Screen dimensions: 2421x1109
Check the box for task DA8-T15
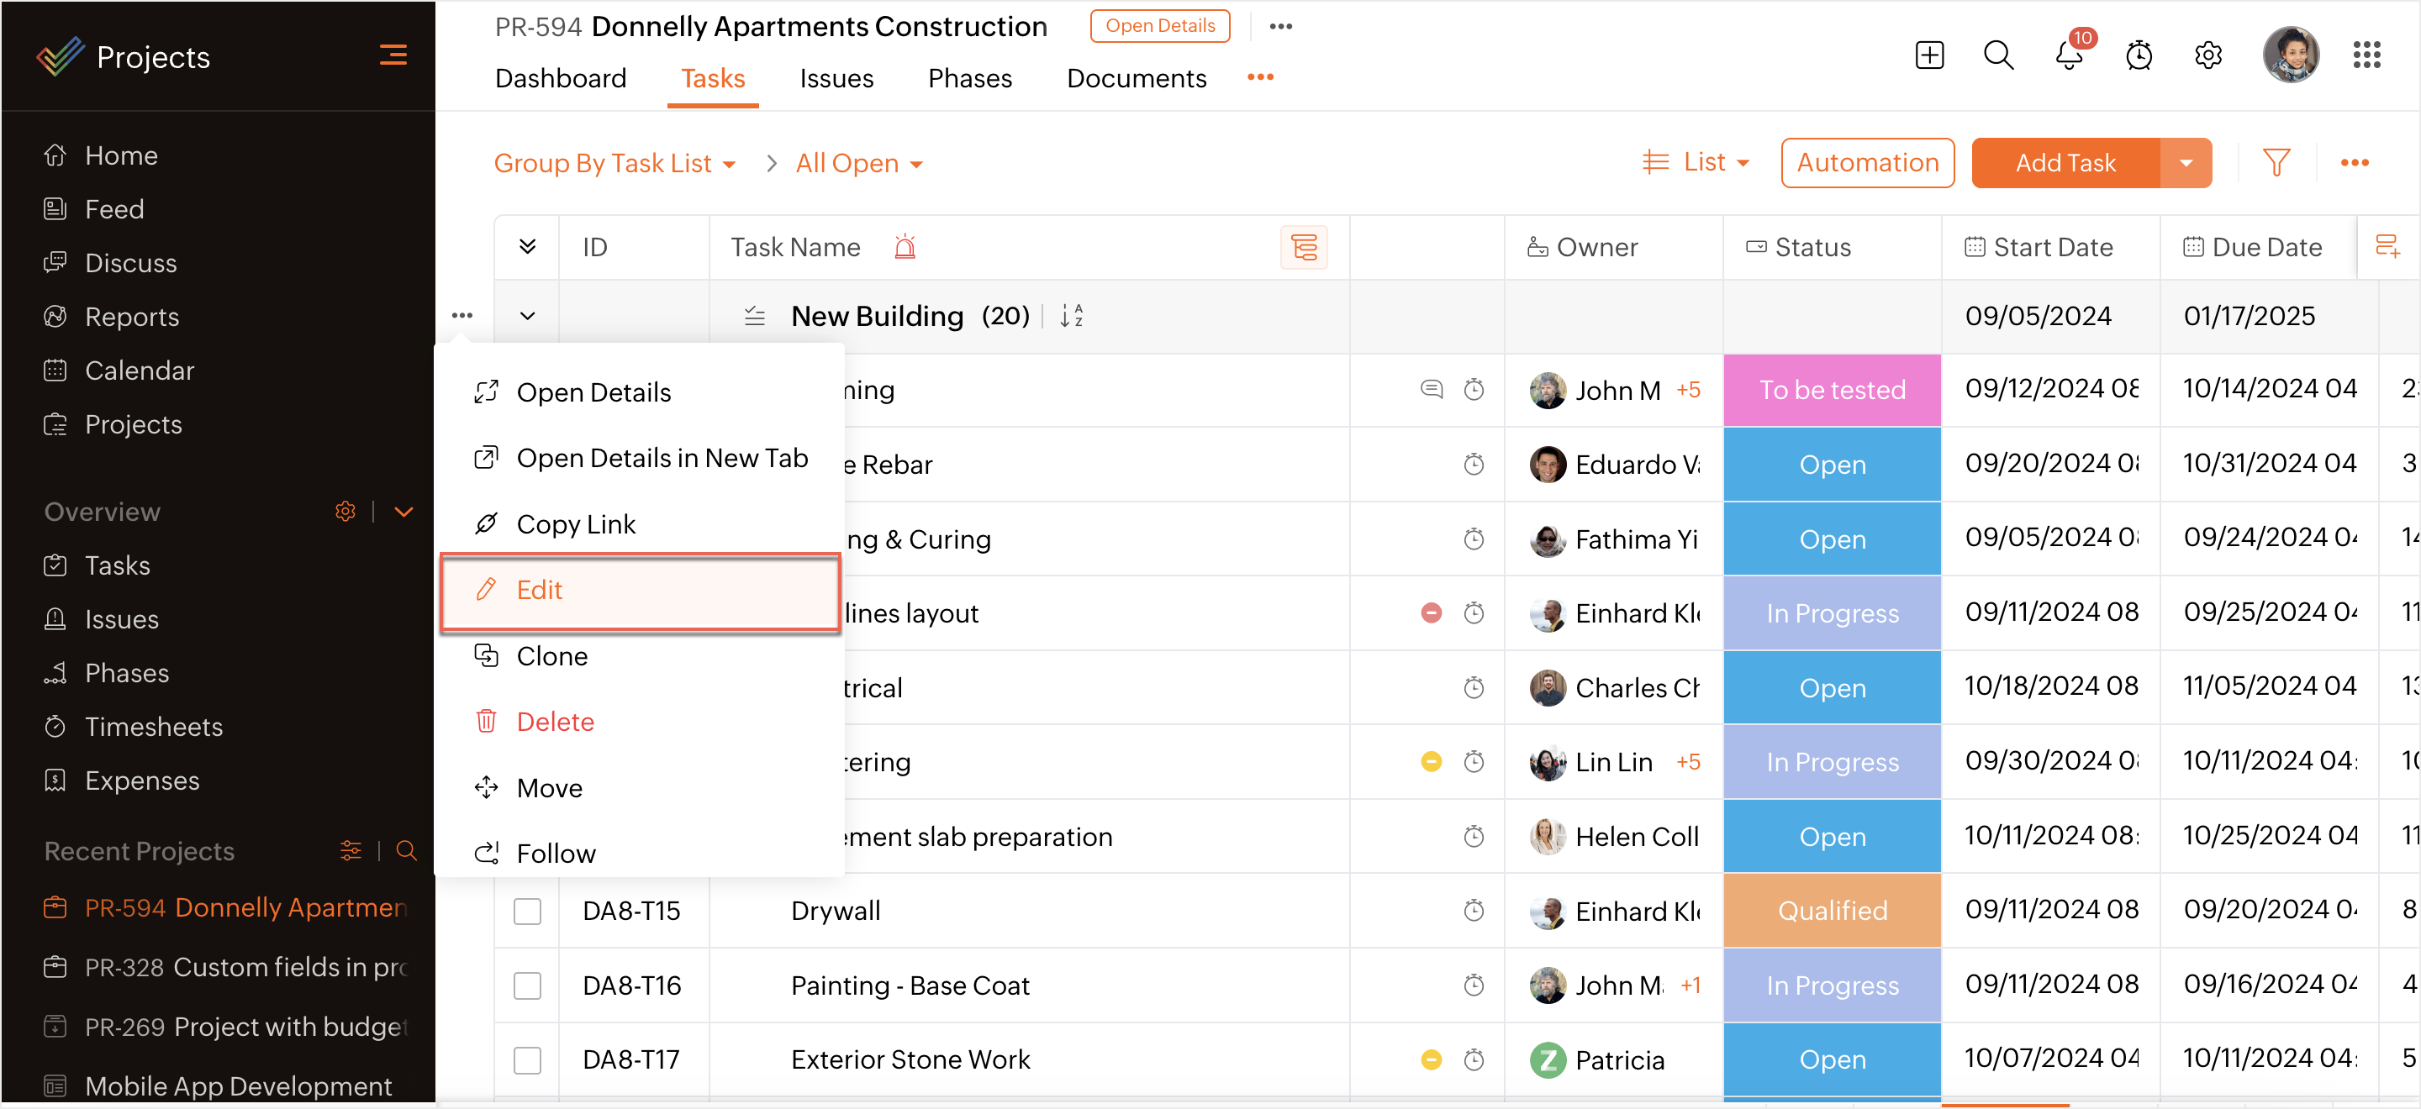pos(527,911)
